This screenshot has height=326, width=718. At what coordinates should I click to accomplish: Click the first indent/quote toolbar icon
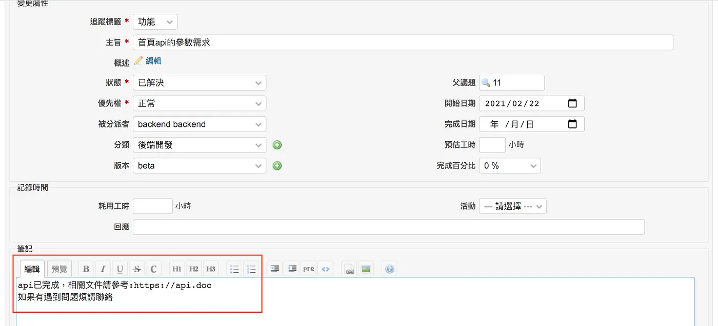tap(275, 269)
